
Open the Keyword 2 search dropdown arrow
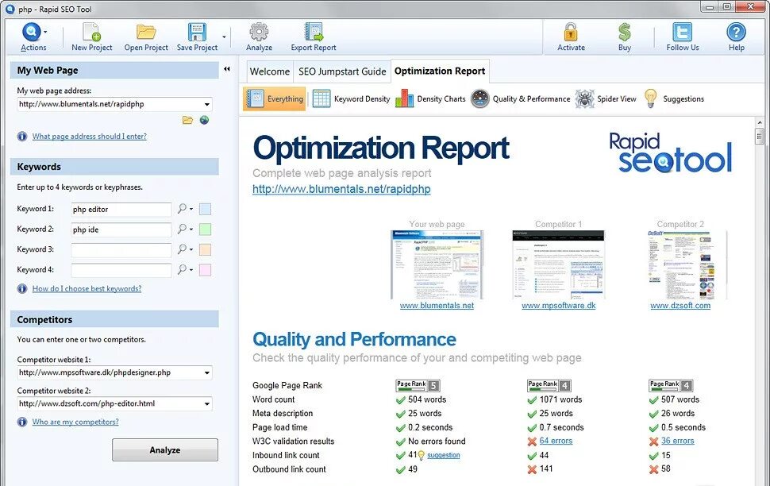click(191, 229)
